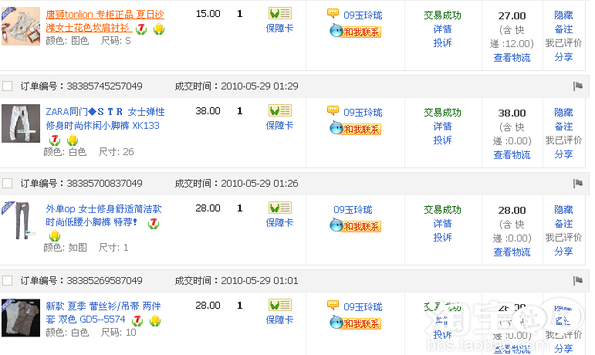View 详情 for the ZARA pants order
This screenshot has height=355, width=595.
click(x=442, y=127)
